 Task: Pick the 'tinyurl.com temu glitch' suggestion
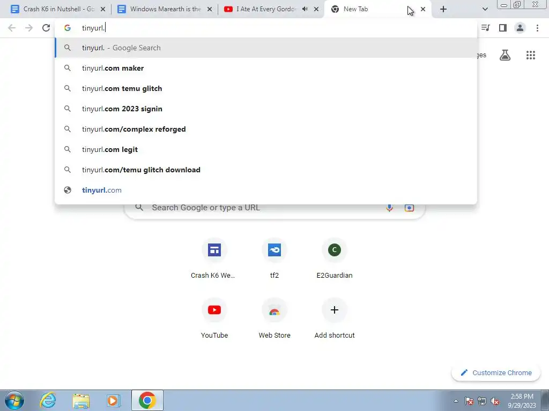pyautogui.click(x=266, y=88)
